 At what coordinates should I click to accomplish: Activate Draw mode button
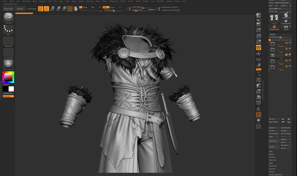[46, 9]
